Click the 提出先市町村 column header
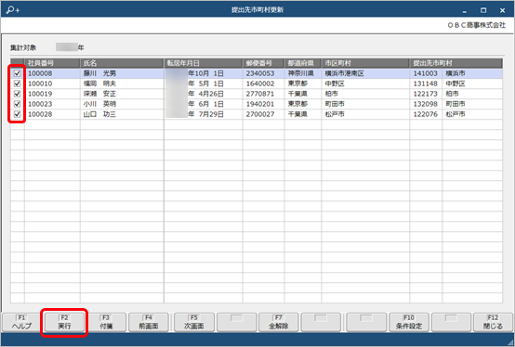The width and height of the screenshot is (515, 347). [x=456, y=63]
